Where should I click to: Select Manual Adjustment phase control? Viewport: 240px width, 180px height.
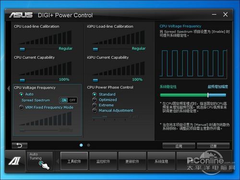click(95, 110)
